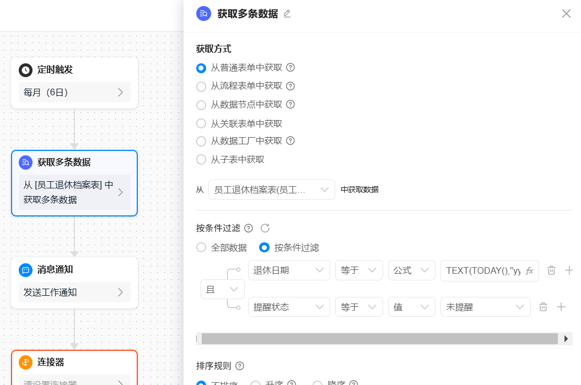Open help icon next to 从普通表单中获取
The width and height of the screenshot is (581, 385).
(290, 67)
